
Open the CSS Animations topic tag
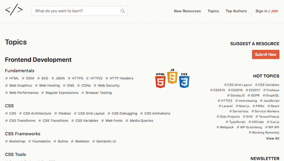point(156,114)
